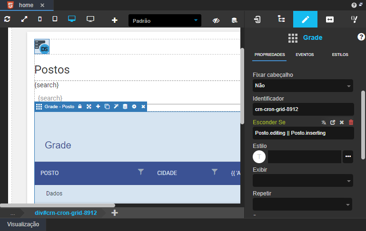Close the home tab
The image size is (366, 231).
[42, 5]
